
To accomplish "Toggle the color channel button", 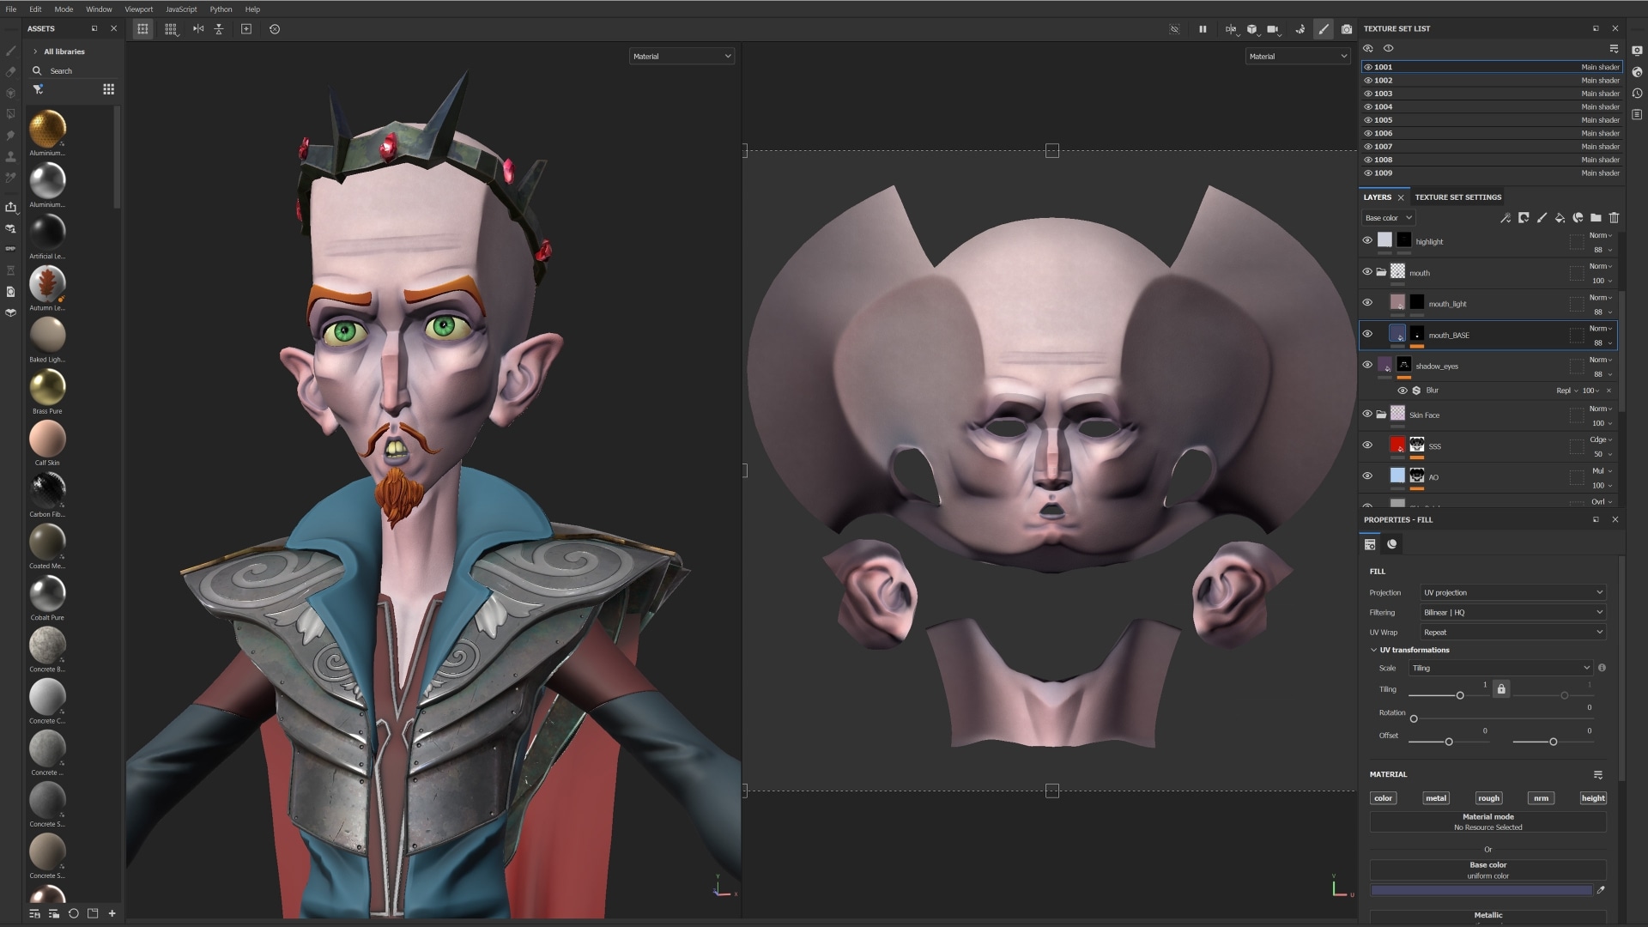I will point(1383,798).
